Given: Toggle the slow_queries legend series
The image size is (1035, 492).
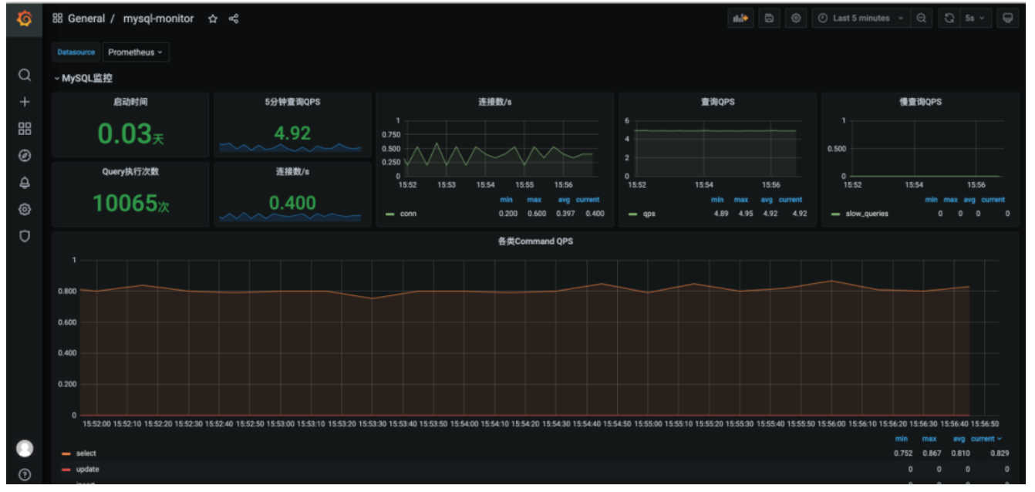Looking at the screenshot, I should 867,214.
